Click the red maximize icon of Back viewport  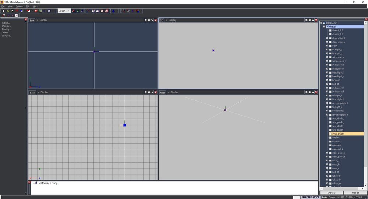155,92
